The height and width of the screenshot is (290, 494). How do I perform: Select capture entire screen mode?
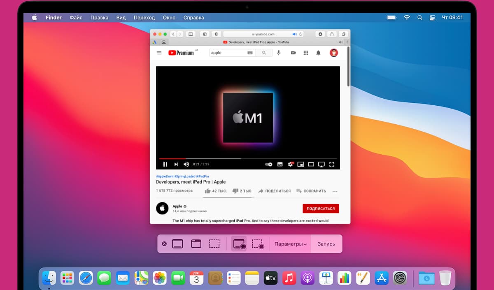[177, 244]
